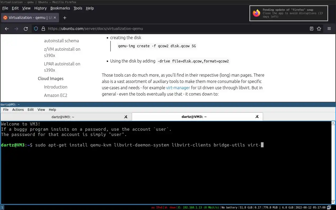Click the Firefox forward arrow button

click(16, 29)
